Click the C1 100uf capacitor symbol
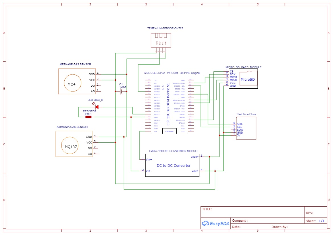 click(121, 91)
